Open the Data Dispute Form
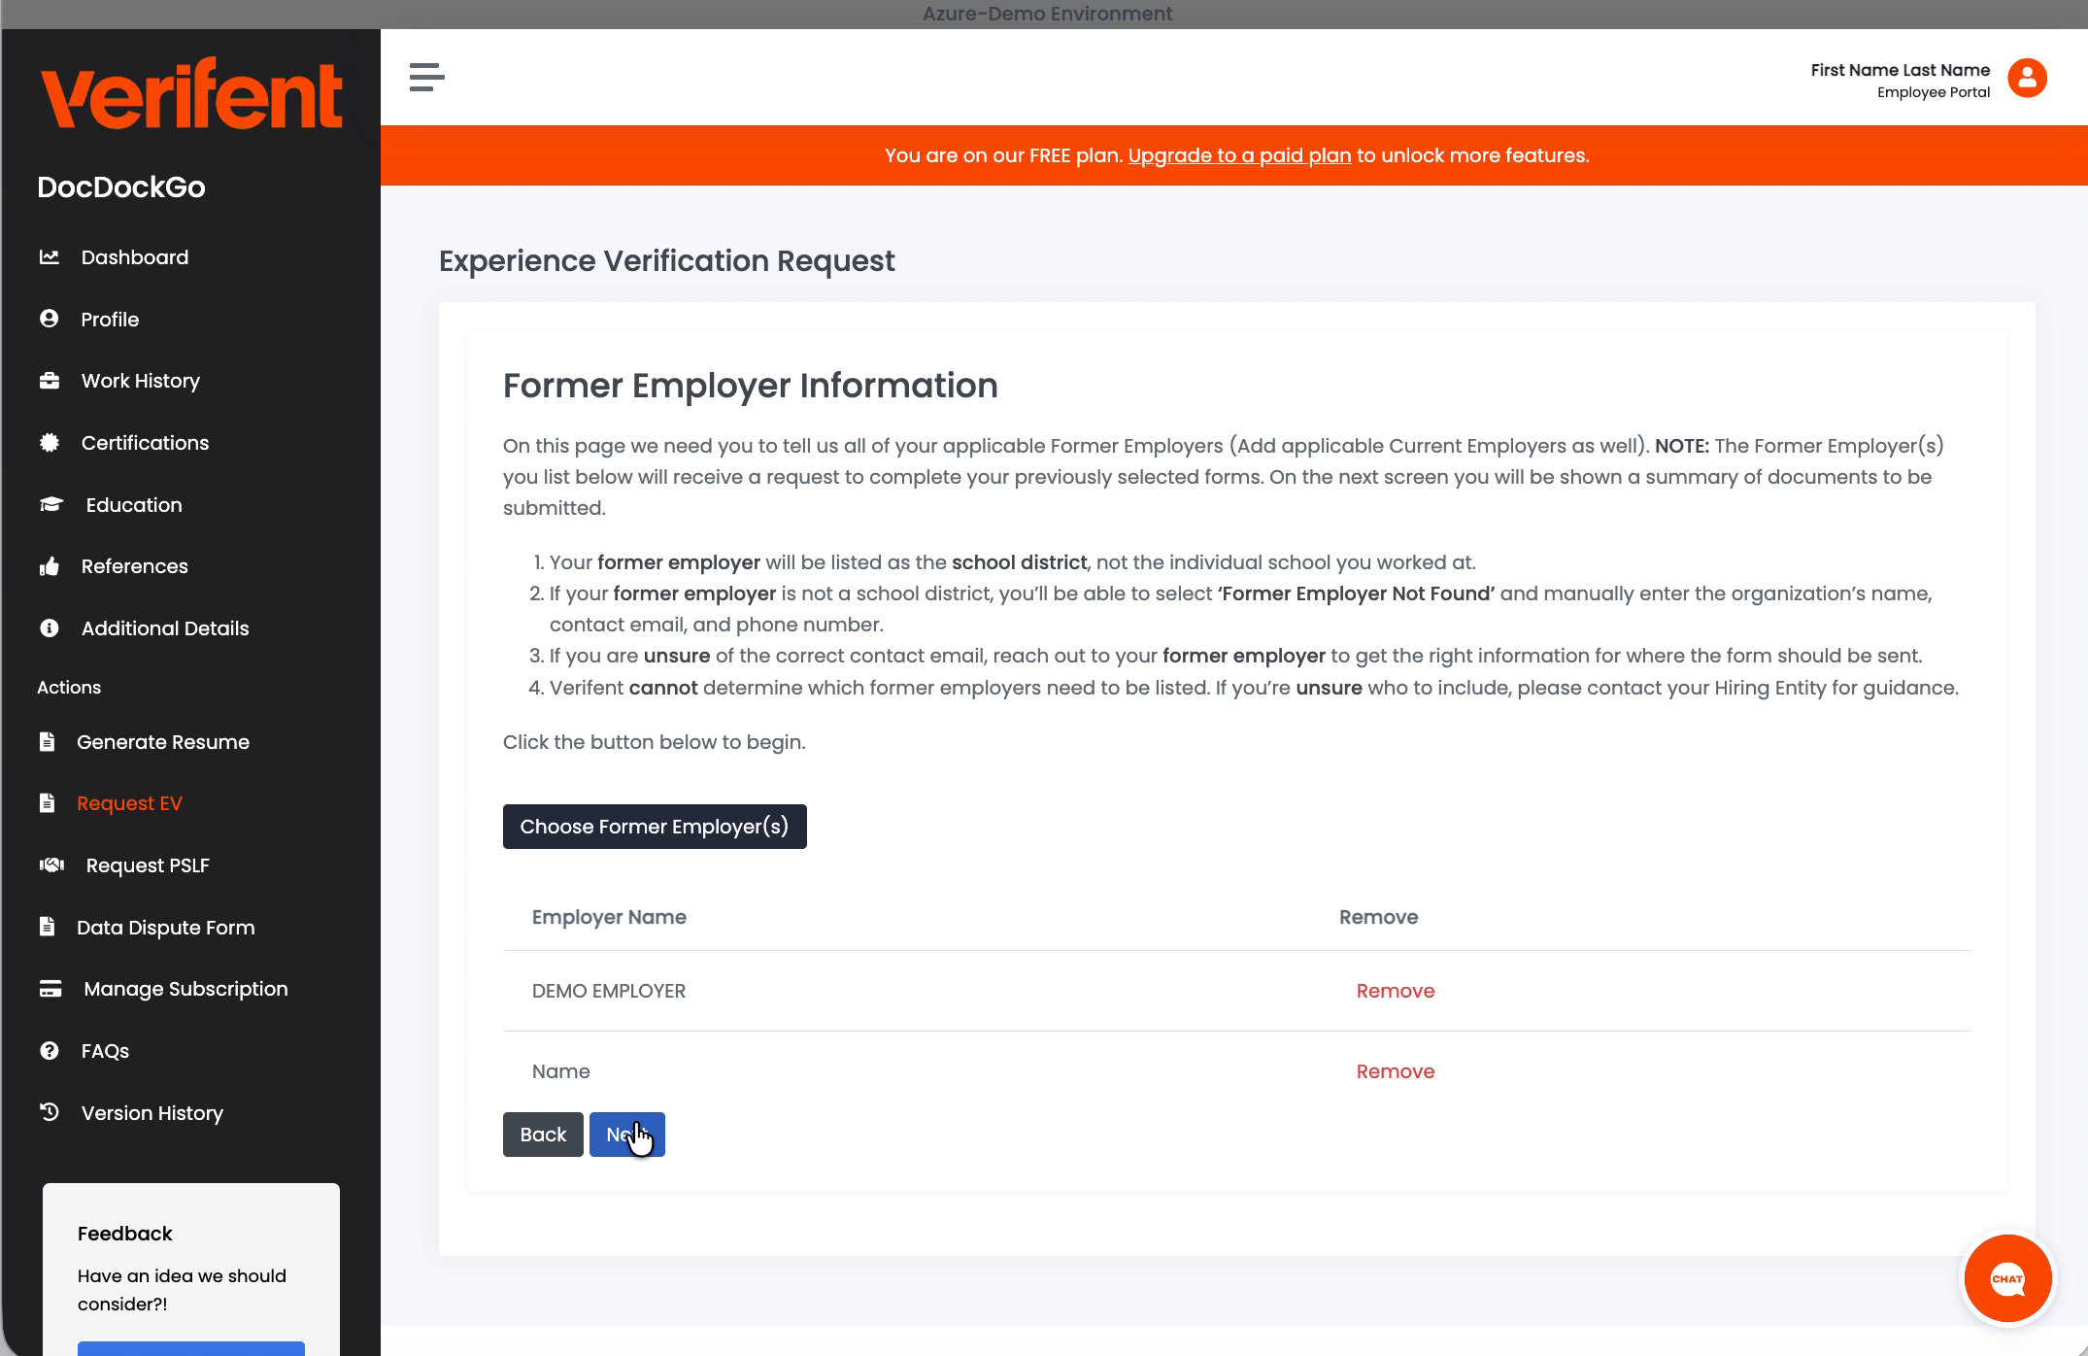This screenshot has height=1356, width=2088. click(x=165, y=928)
